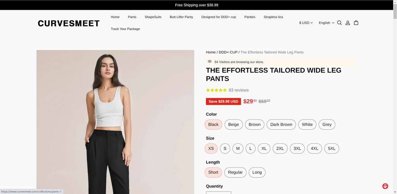Open the Strapless bra menu item
The image size is (397, 194).
tap(273, 17)
